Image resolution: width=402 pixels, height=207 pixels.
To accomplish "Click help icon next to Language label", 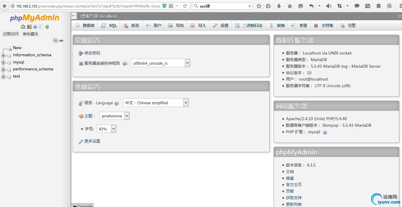I will [x=116, y=103].
